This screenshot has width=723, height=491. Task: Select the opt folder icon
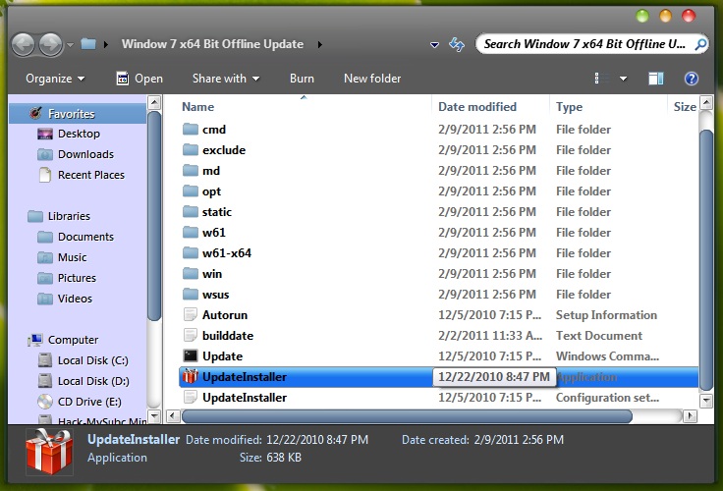pos(190,191)
